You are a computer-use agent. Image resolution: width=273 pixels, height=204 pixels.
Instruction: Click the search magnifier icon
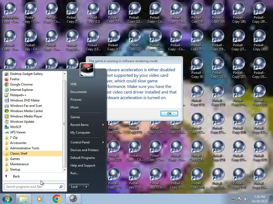tap(61, 187)
